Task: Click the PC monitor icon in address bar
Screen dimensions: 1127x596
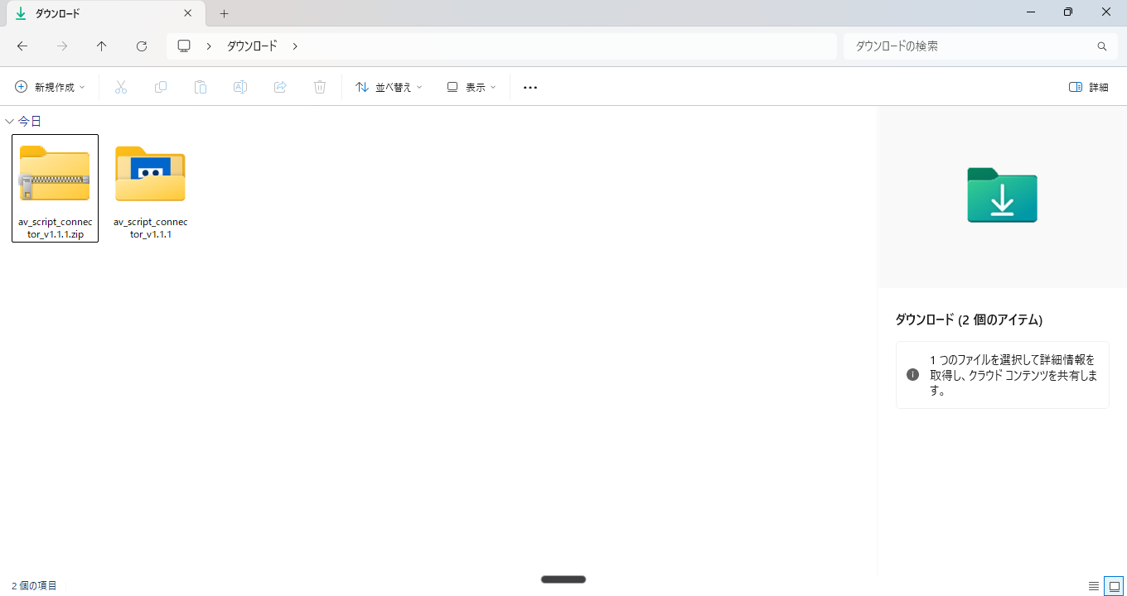Action: click(x=184, y=46)
